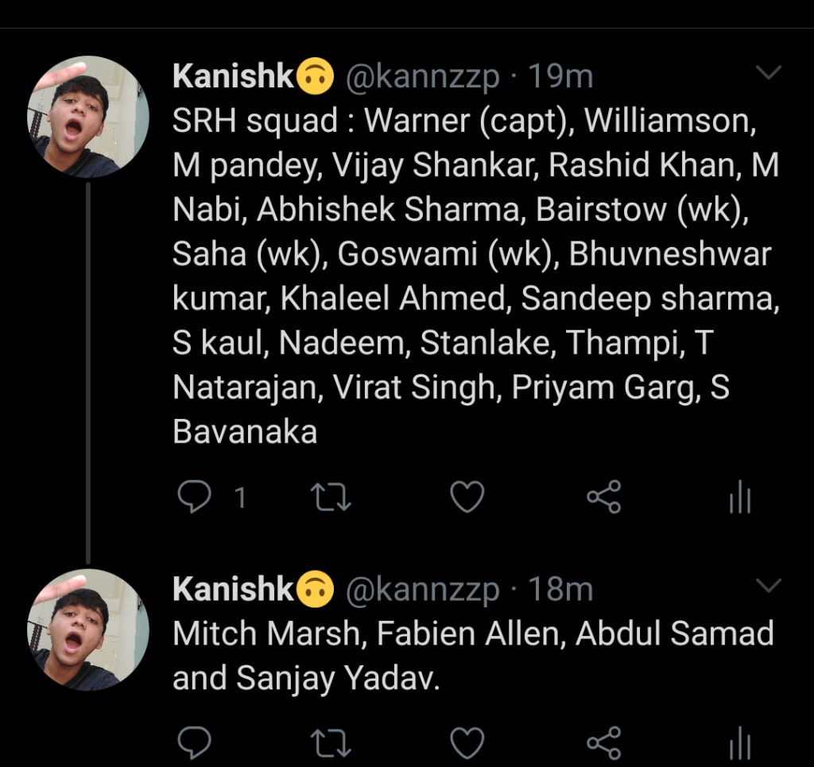Retweet the Mitch Marsh tweet
The width and height of the screenshot is (814, 767).
pos(330,743)
